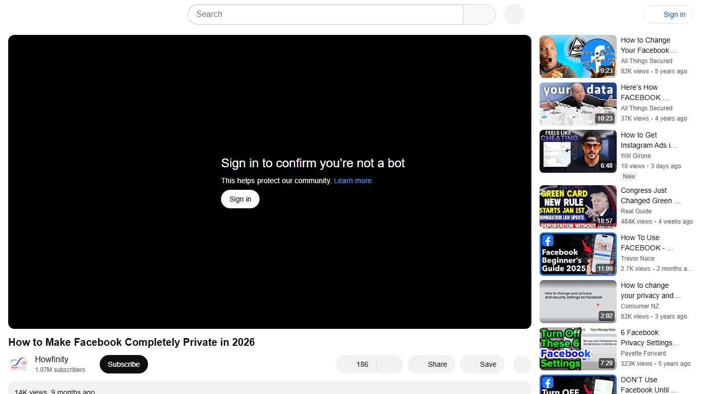Click Sign in on the video player prompt
702x394 pixels.
click(240, 199)
